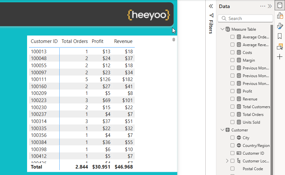Screen dimensions: 285x175
Task: Check the Average Orde... measure checkbox
Action: click(232, 37)
